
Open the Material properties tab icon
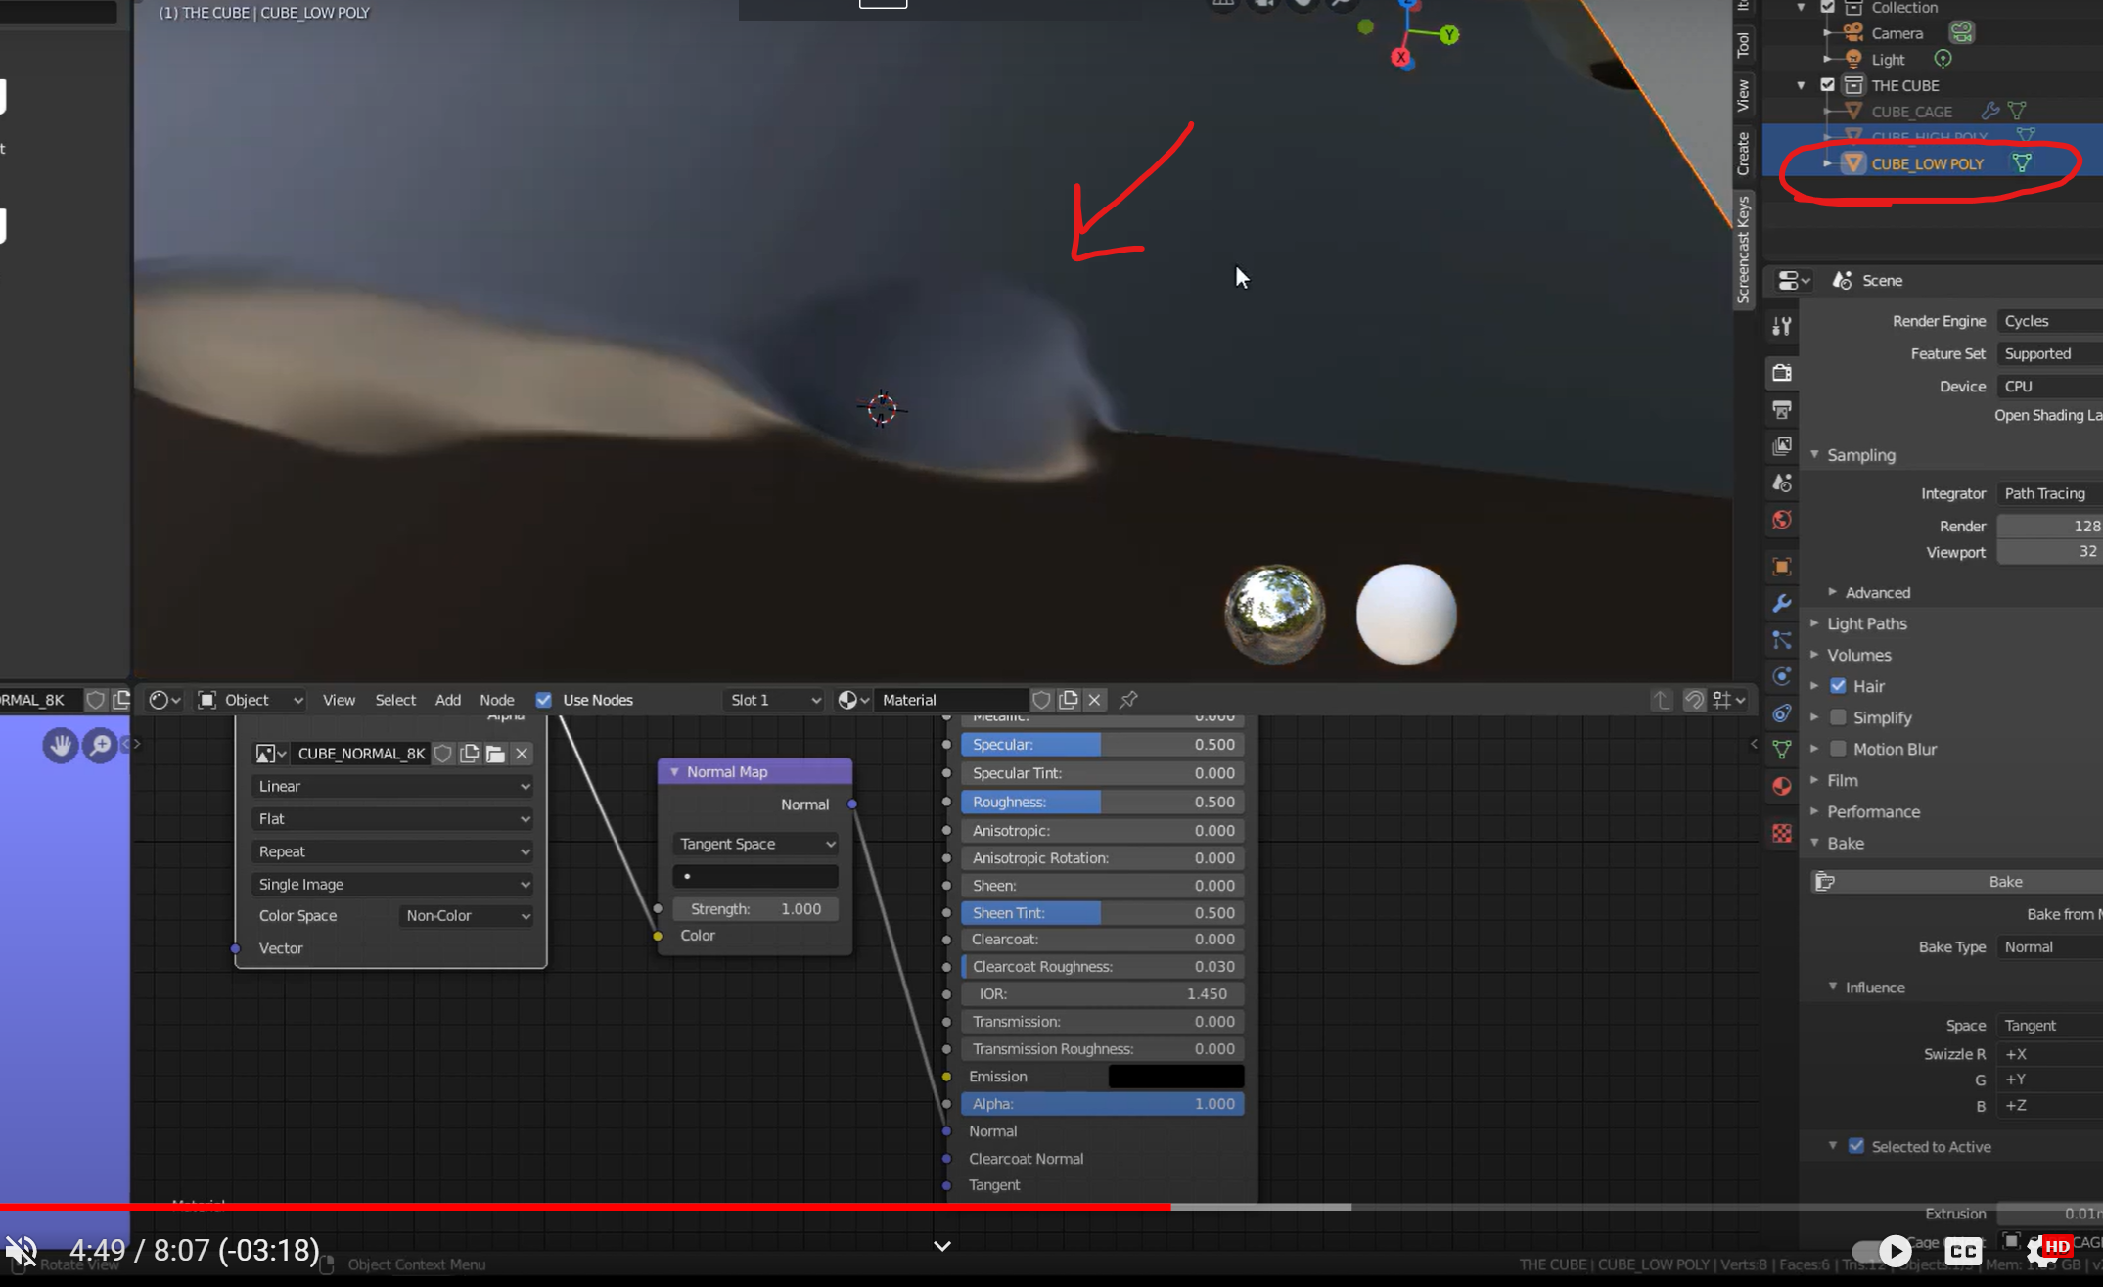click(x=1782, y=787)
